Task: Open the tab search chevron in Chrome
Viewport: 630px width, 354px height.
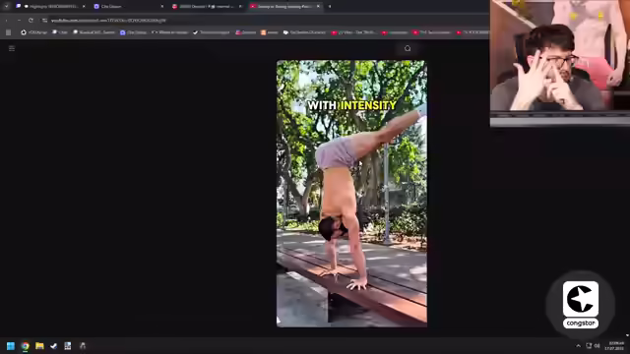Action: point(7,7)
